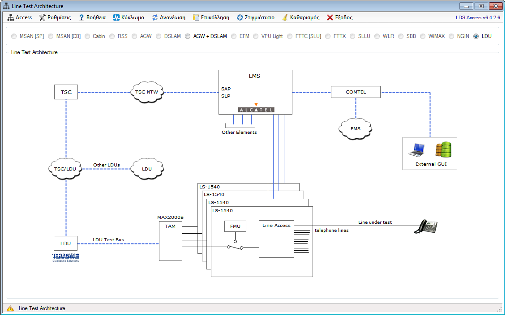Click the LDS Access v6.4.2.6 version label
Viewport: 506px width, 316px height.
tap(477, 17)
